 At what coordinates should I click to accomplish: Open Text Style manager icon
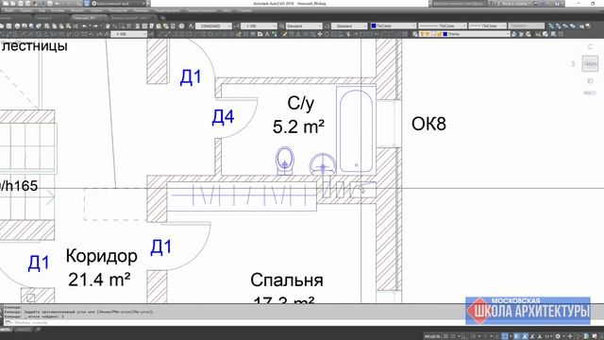tap(191, 25)
